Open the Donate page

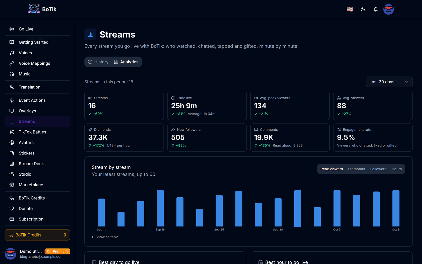pyautogui.click(x=37, y=209)
